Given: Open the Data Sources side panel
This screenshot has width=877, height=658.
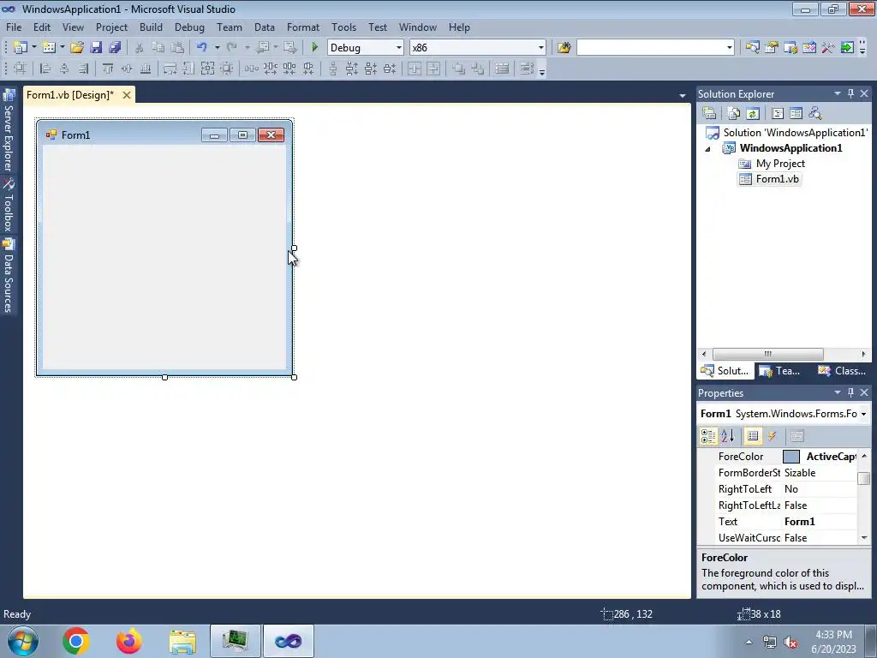Looking at the screenshot, I should 9,275.
